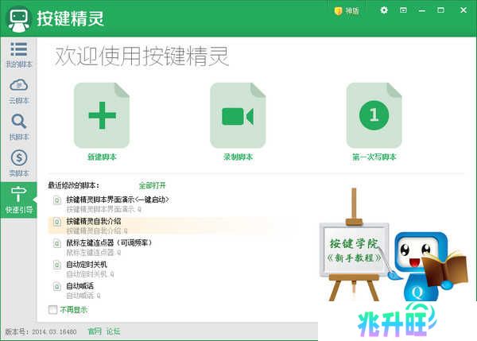Open script 鼠标左键连点器（可调频率）
Screen dimensions: 477x341
[x=109, y=242]
